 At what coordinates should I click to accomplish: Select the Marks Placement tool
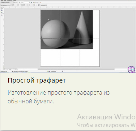[x=2, y=13]
